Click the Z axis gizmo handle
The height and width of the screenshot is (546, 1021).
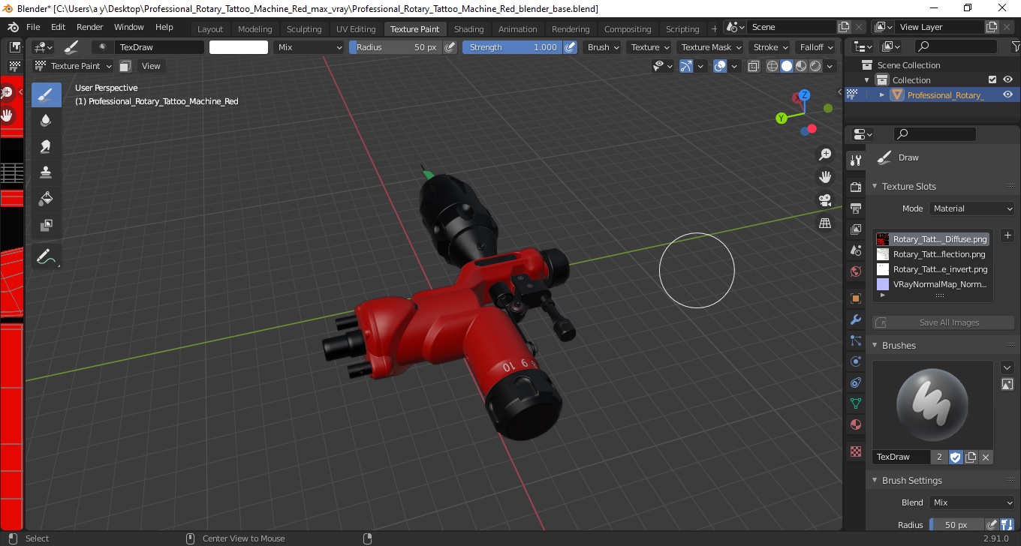click(x=804, y=95)
